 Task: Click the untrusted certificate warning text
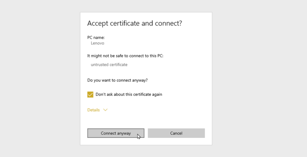(x=109, y=65)
